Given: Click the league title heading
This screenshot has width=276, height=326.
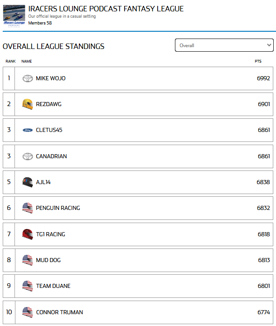Looking at the screenshot, I should click(106, 9).
